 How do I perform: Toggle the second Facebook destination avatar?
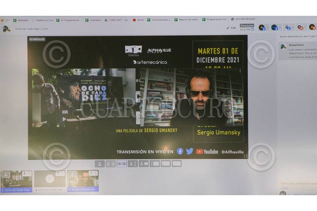point(275,27)
